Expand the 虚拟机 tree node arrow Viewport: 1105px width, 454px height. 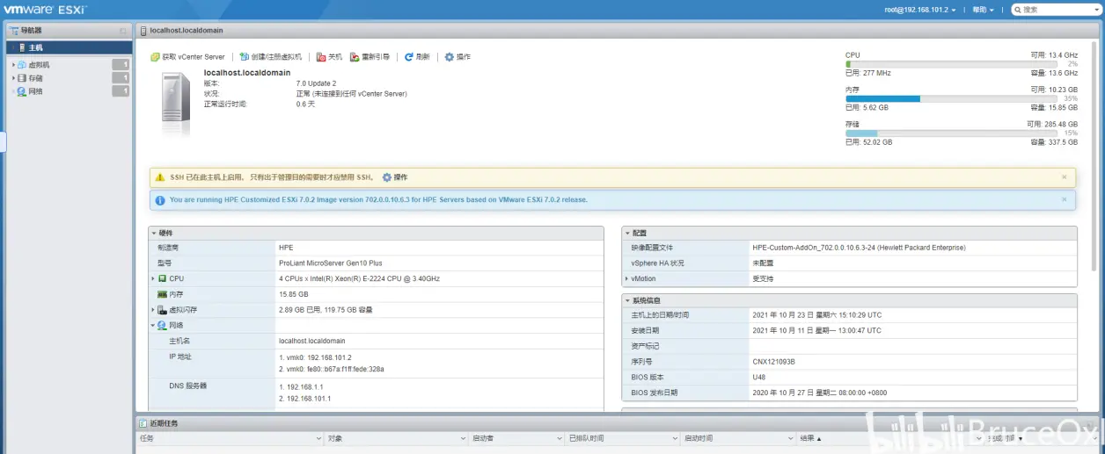tap(13, 65)
